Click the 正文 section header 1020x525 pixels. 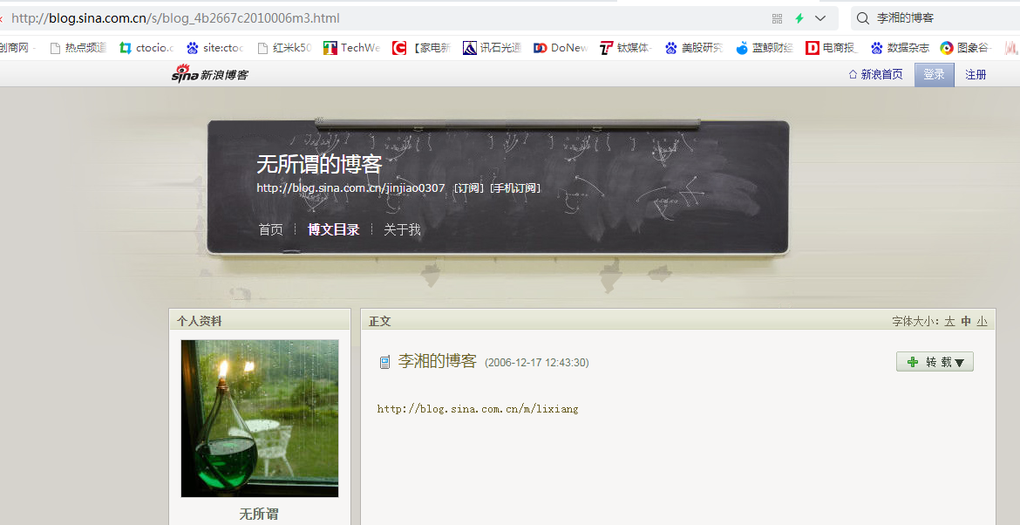379,321
